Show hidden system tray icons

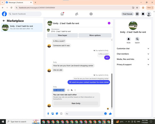(x=126, y=122)
